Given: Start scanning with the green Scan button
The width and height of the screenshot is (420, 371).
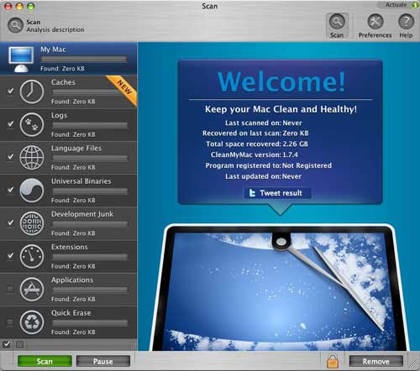Looking at the screenshot, I should [x=45, y=361].
